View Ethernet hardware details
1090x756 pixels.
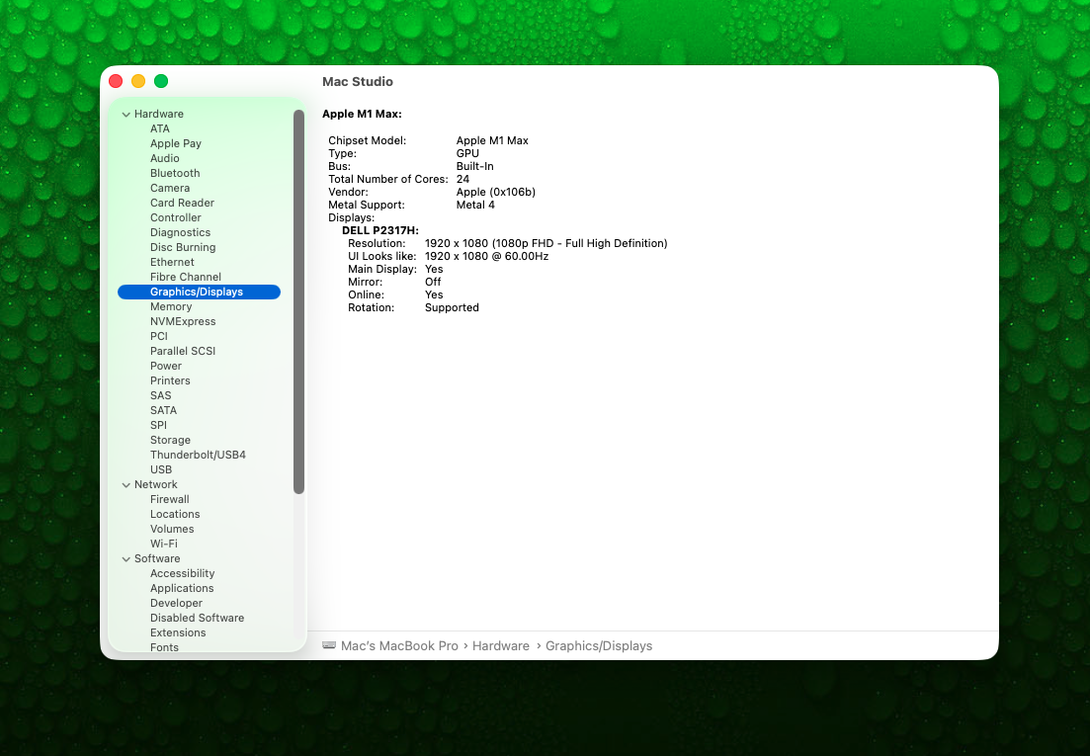[172, 262]
